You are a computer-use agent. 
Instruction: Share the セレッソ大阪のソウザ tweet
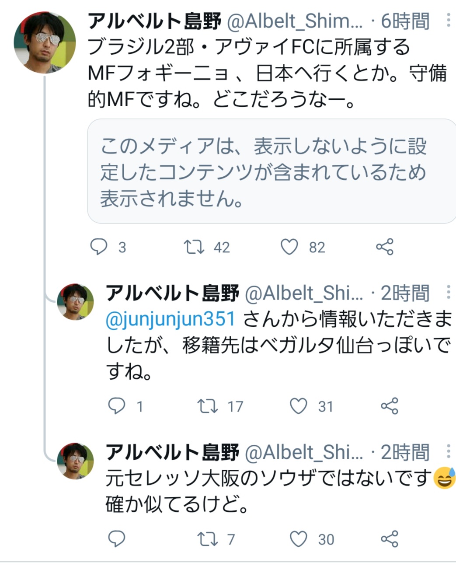point(390,539)
